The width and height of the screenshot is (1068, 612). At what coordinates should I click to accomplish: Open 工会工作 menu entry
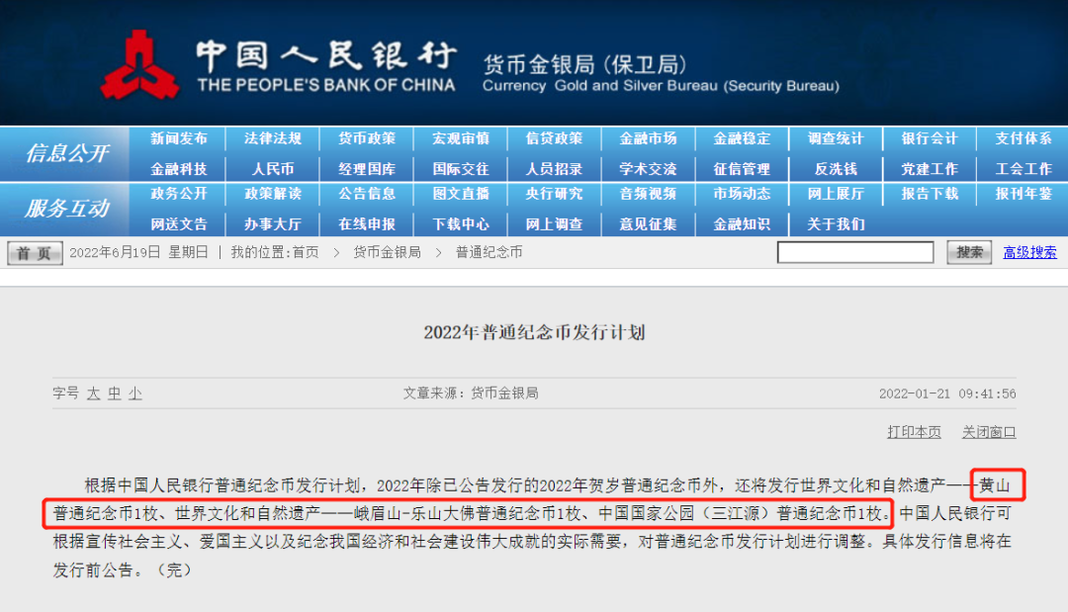pyautogui.click(x=1023, y=169)
